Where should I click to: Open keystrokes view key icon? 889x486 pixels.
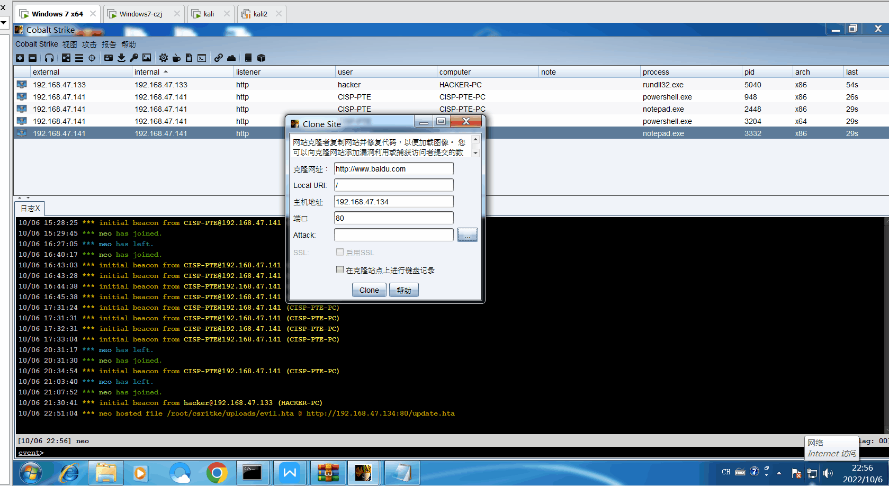pos(134,58)
